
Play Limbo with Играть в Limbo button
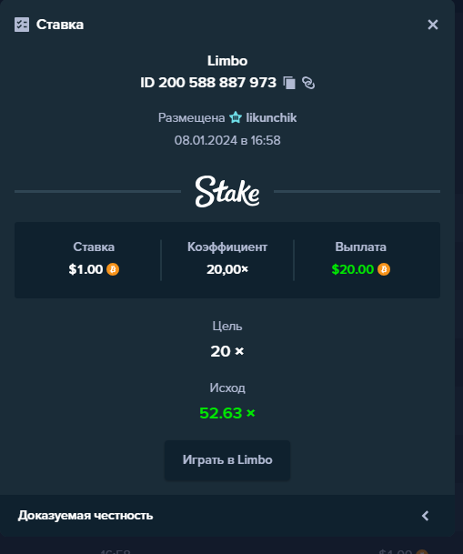(x=227, y=460)
